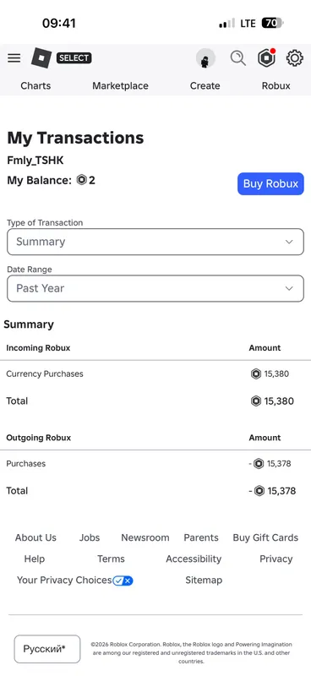
Task: Open settings gear icon
Action: (295, 57)
